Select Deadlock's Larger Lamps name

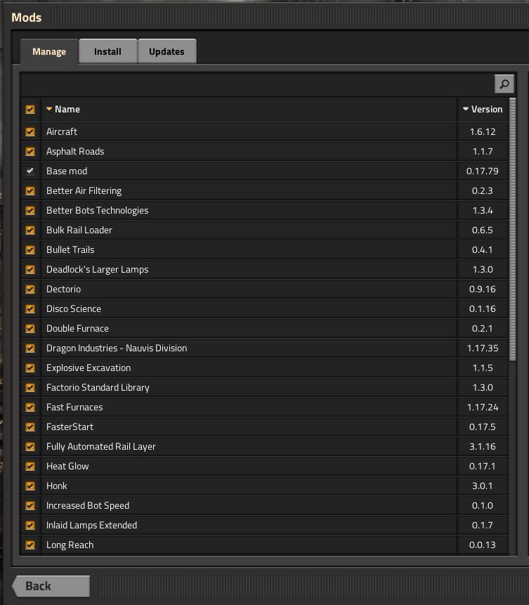(x=97, y=269)
